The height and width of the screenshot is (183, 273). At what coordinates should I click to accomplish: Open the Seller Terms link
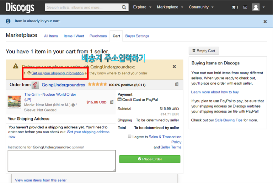(x=171, y=147)
